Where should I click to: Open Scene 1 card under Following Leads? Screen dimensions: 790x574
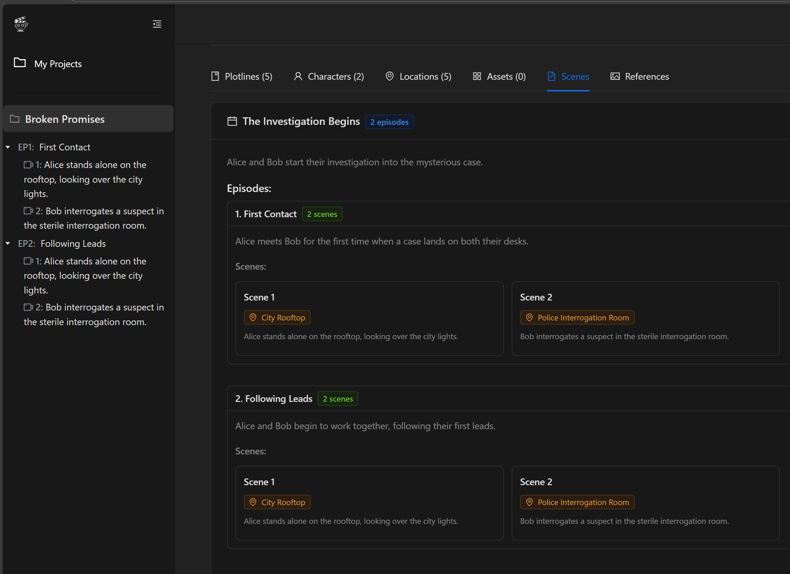[369, 503]
